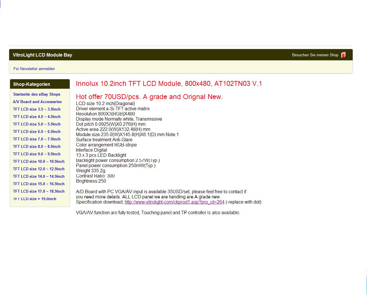367x294 pixels.
Task: Select category TFT LCD size 4.0 ~ 4.9inch
Action: click(37, 117)
